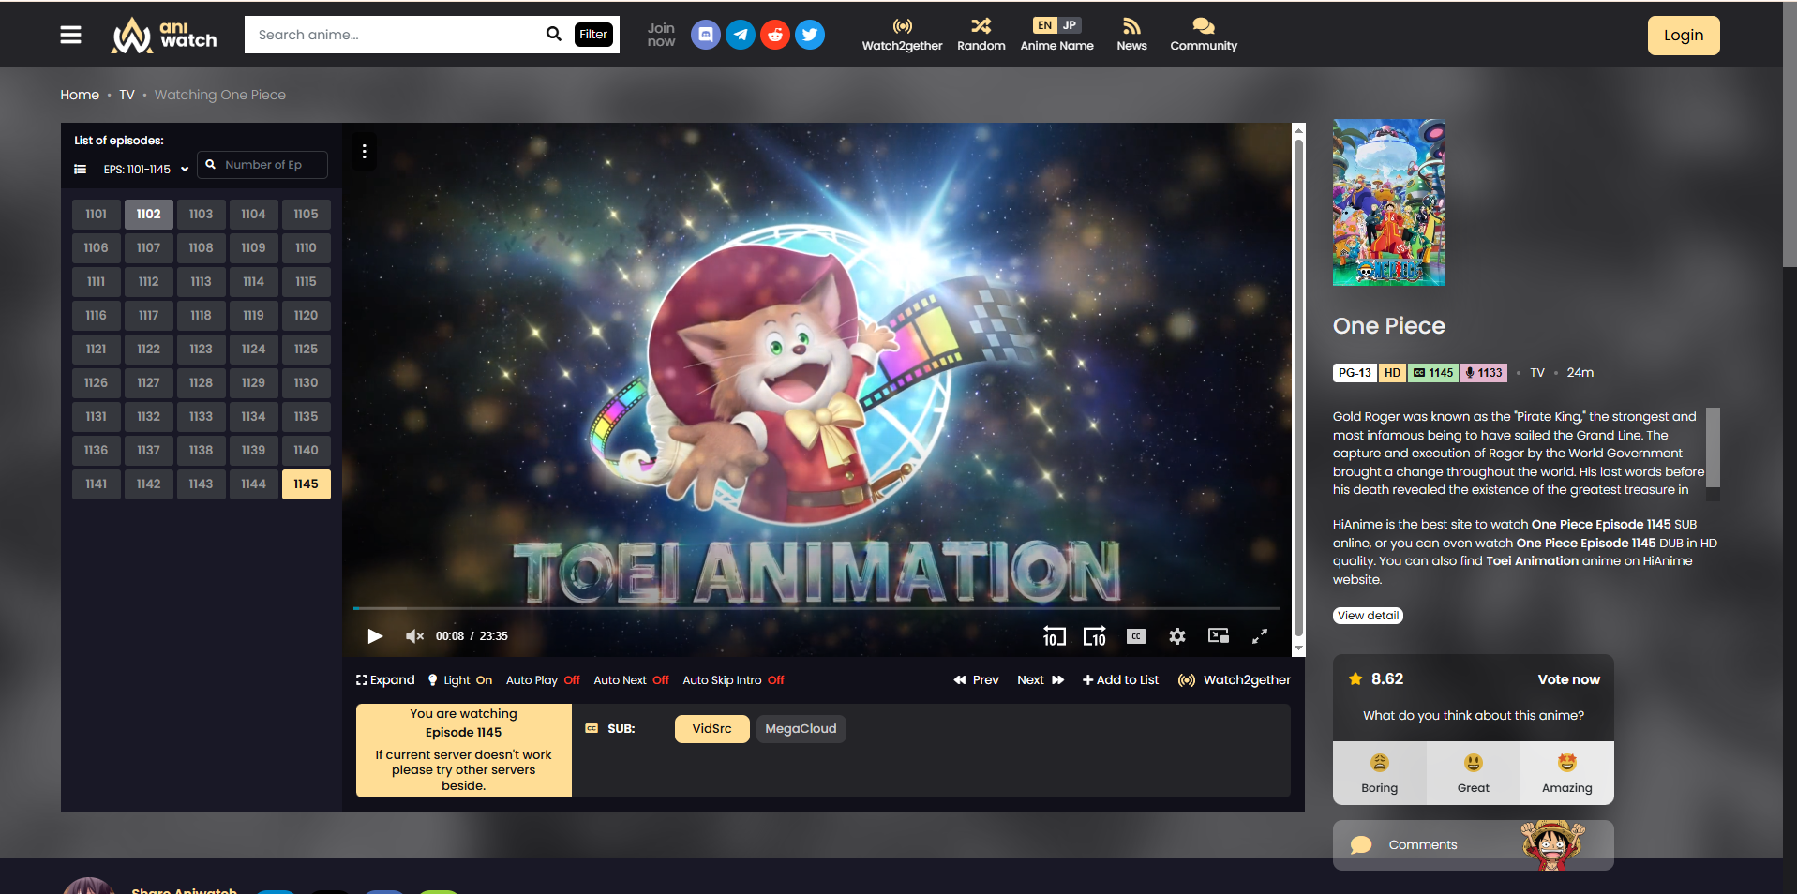Switch to MegaCloud server
1797x894 pixels.
coord(801,729)
